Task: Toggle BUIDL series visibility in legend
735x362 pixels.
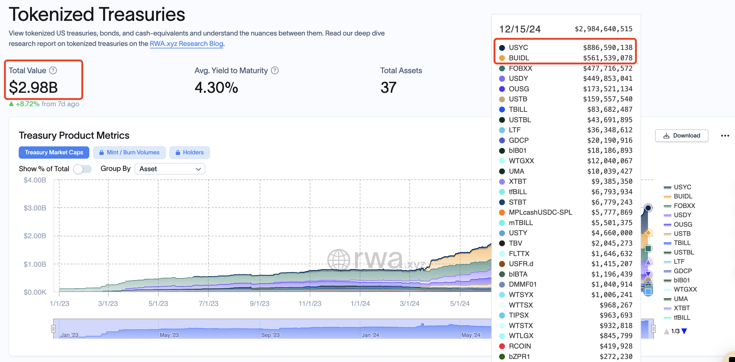Action: pos(683,196)
